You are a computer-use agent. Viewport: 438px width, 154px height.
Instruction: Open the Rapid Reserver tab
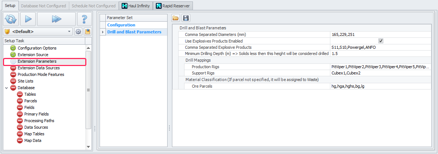(173, 5)
